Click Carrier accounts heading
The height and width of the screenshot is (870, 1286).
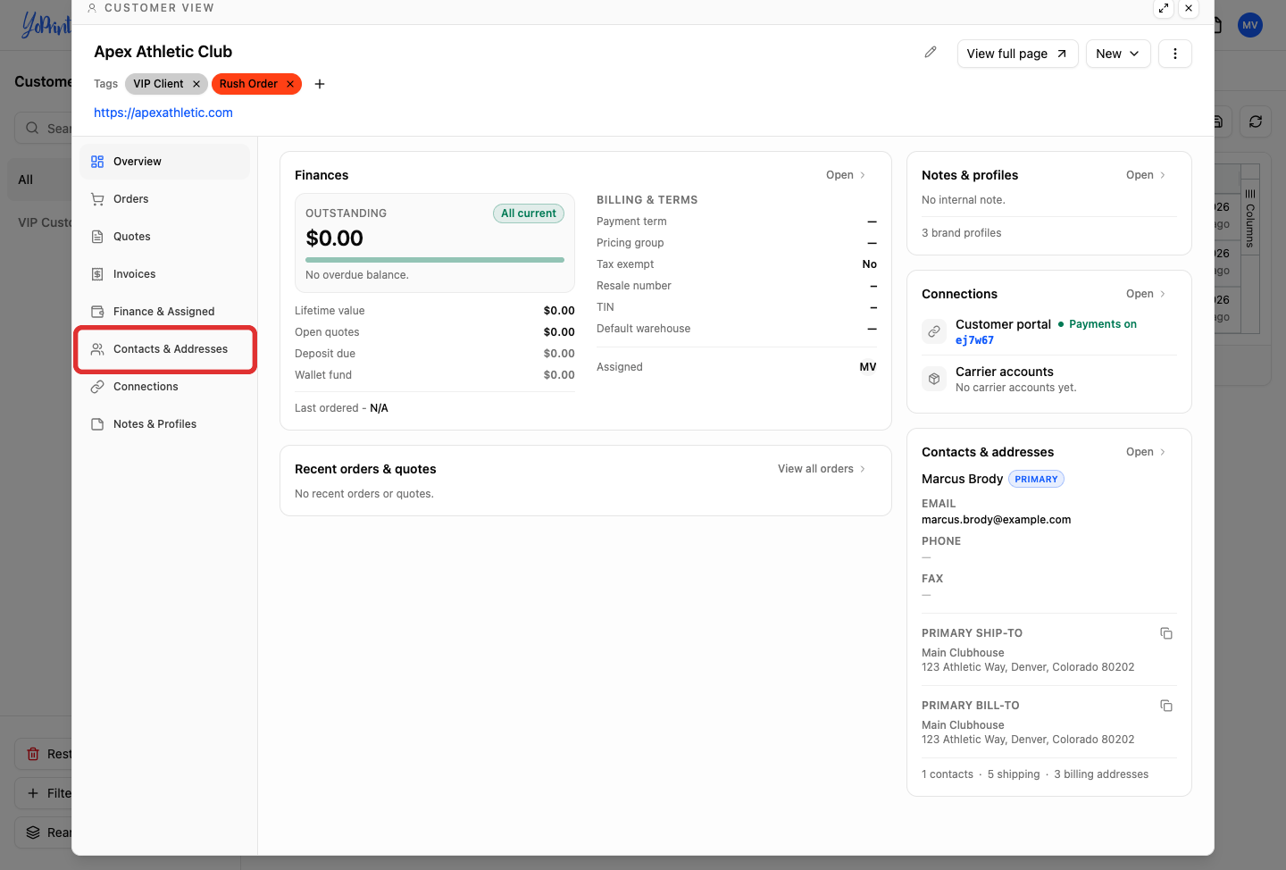tap(1005, 372)
